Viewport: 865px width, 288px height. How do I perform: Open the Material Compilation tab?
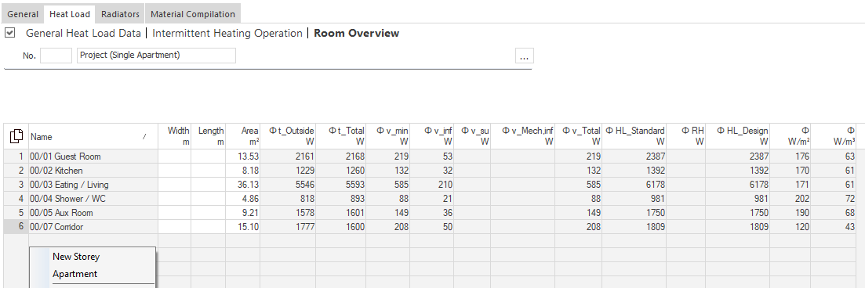(x=193, y=14)
